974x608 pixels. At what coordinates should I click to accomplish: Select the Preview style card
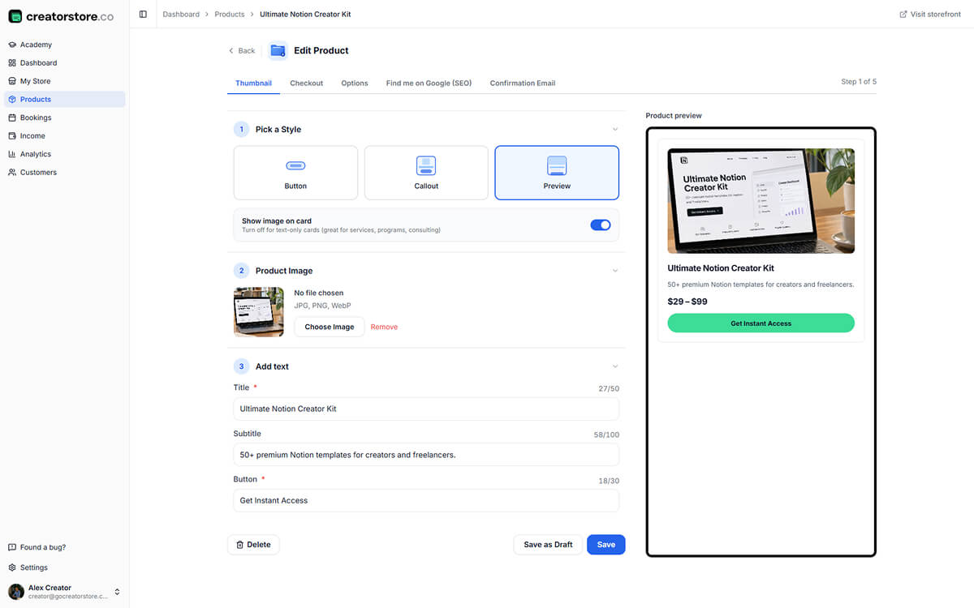point(557,173)
